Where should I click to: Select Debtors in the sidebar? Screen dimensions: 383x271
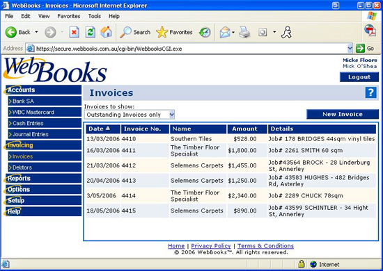pos(45,167)
